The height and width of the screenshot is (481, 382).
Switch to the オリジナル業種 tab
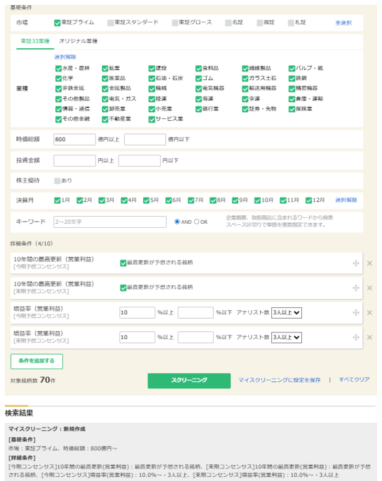click(x=78, y=41)
